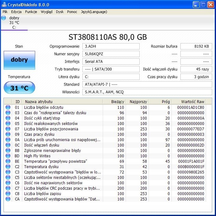Click status orb for BE przepływu powietrza

8,161
